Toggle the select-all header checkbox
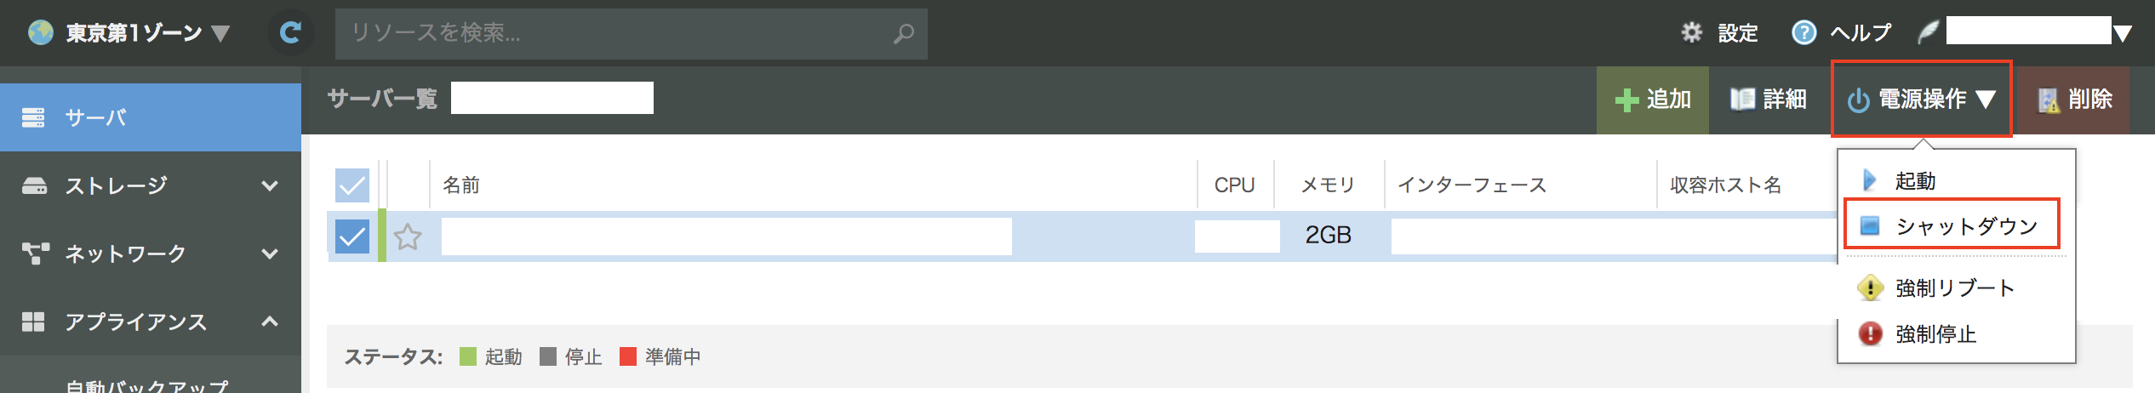This screenshot has height=393, width=2155. click(x=352, y=185)
